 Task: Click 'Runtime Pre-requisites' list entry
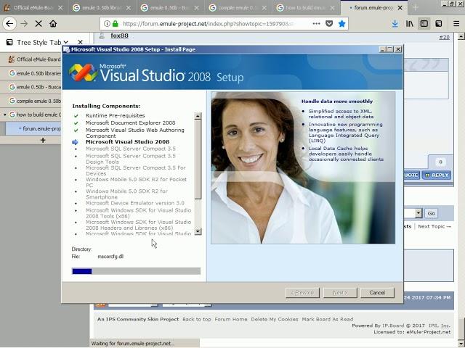[116, 115]
